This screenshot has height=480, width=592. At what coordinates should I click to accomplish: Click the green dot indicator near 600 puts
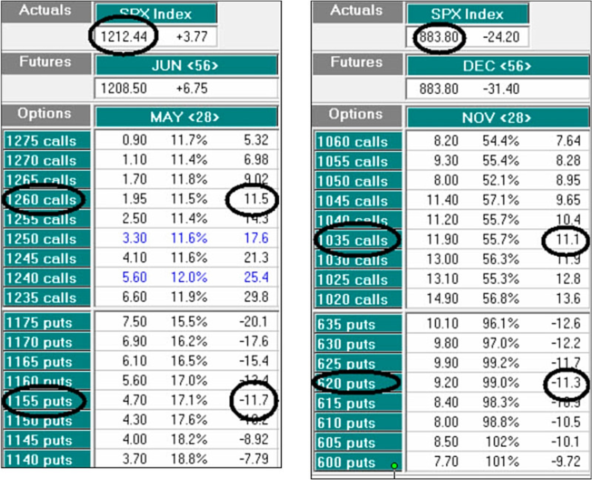point(394,466)
